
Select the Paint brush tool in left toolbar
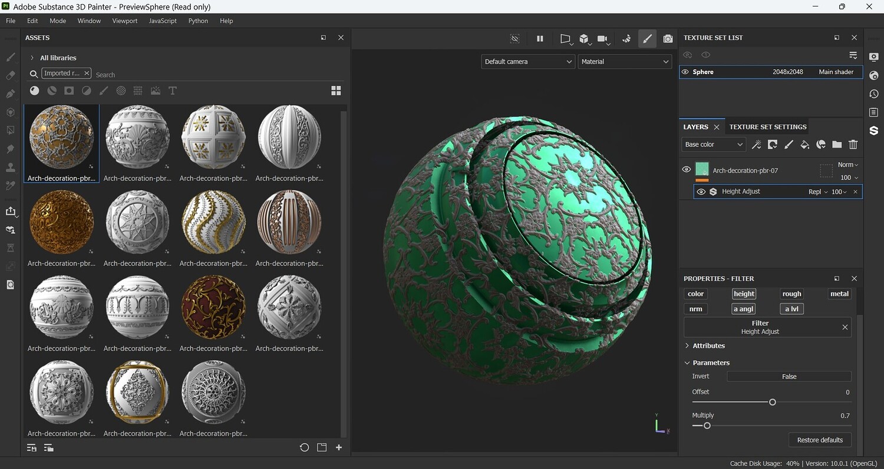click(x=10, y=57)
